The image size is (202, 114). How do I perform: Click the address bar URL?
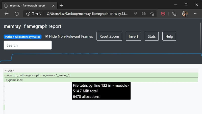[x=87, y=14]
